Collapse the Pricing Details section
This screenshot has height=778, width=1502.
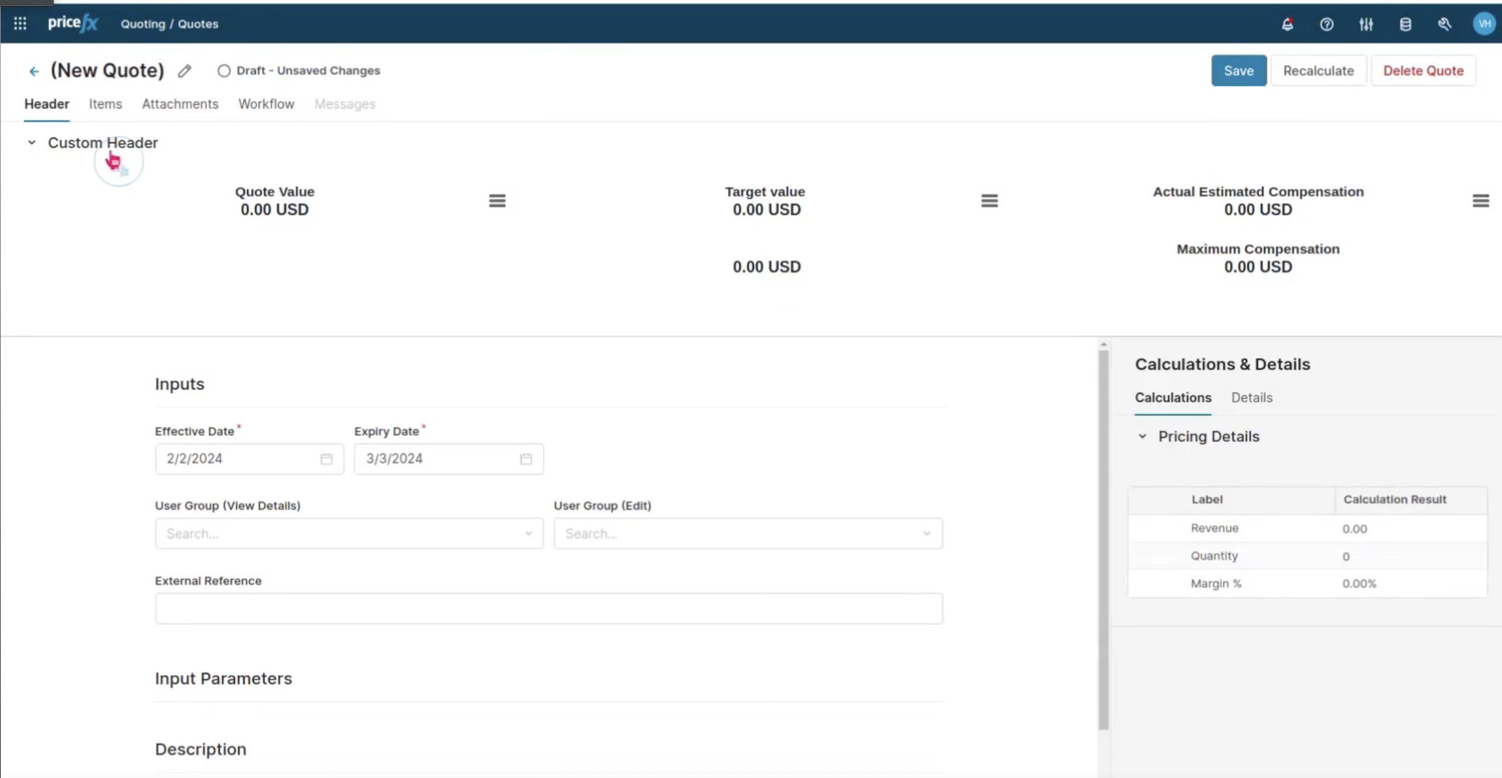[1142, 436]
